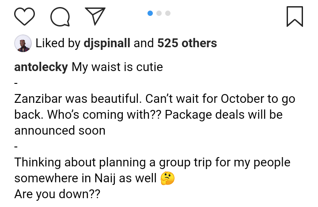This screenshot has height=207, width=318.
Task: Share the post using the paper plane icon
Action: coord(95,16)
